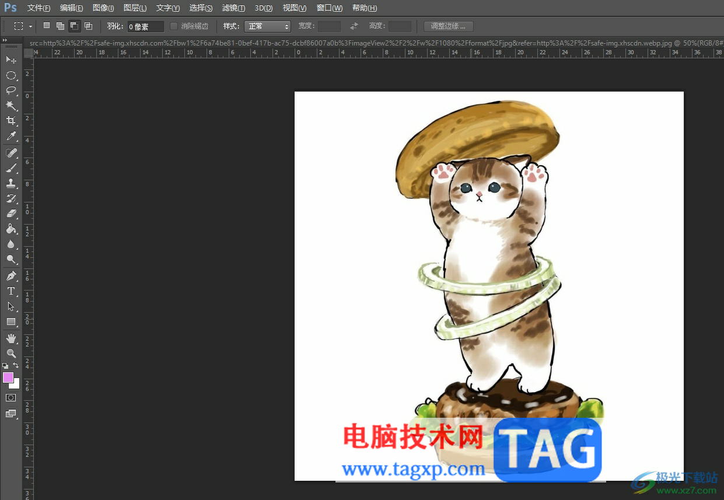This screenshot has height=500, width=724.
Task: Click the swap width and height icon
Action: (x=354, y=26)
